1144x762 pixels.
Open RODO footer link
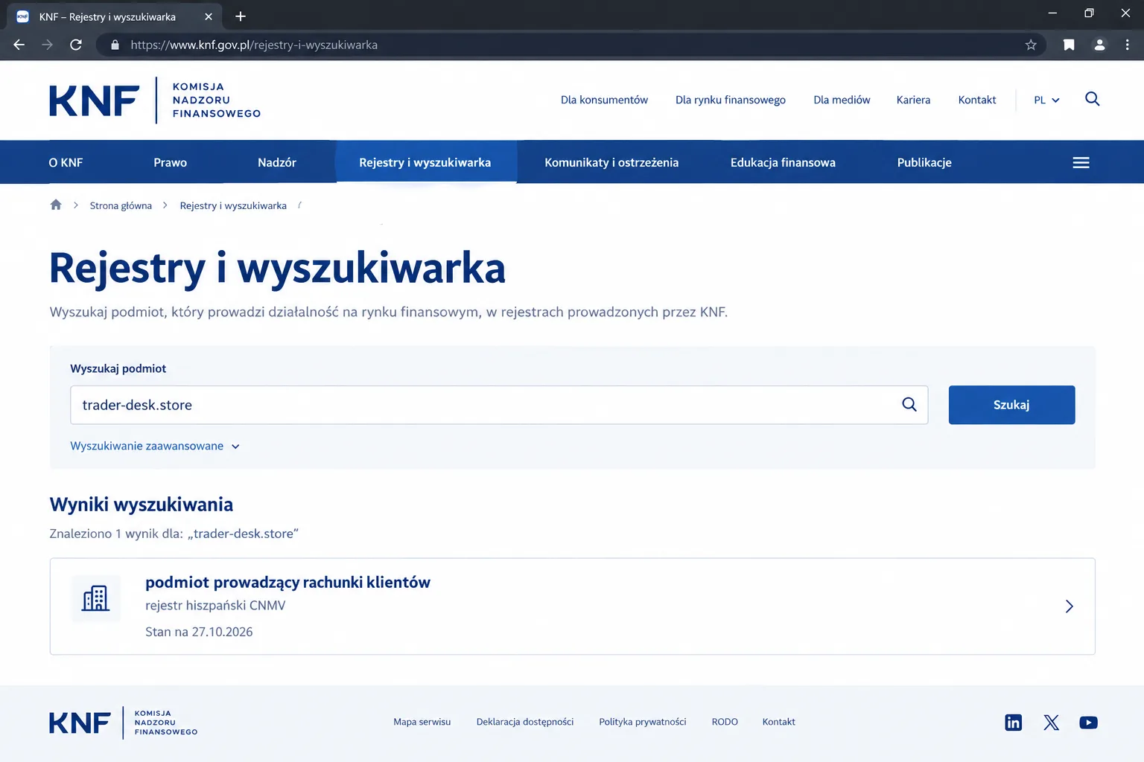(725, 722)
